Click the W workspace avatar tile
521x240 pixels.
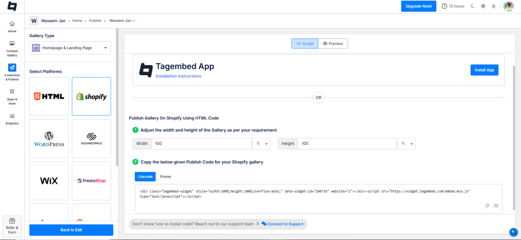[34, 20]
